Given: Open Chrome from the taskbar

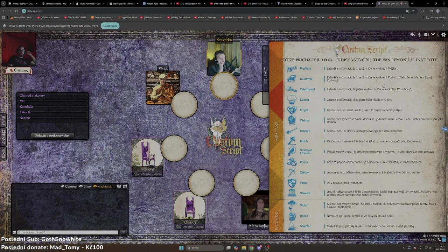Looking at the screenshot, I should [251, 248].
